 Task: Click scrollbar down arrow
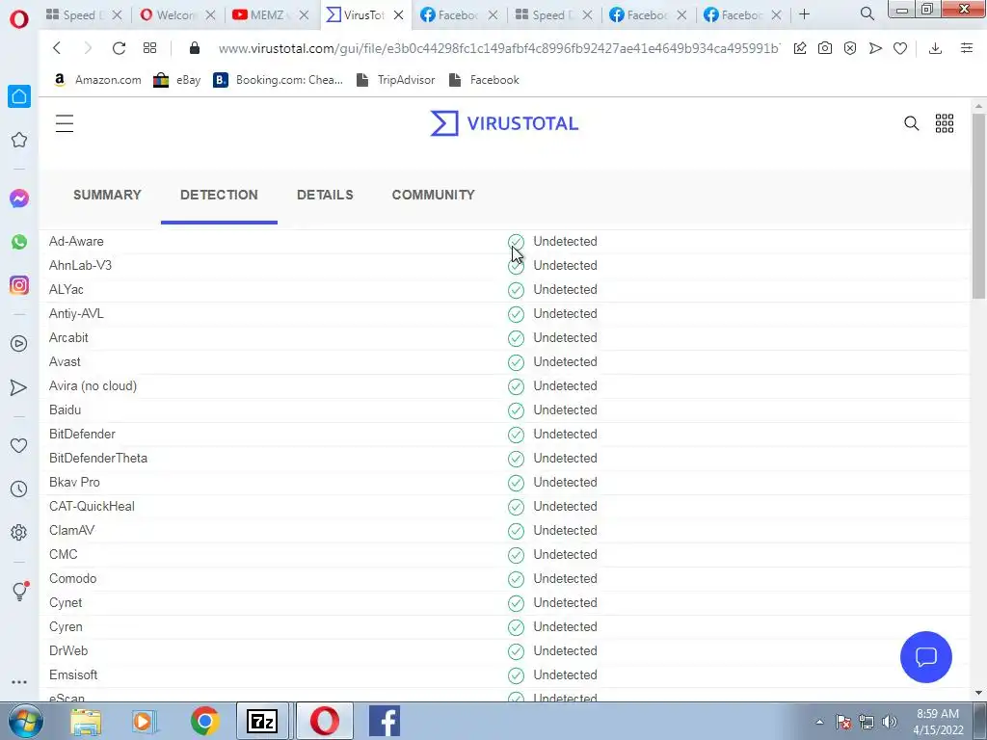[978, 693]
